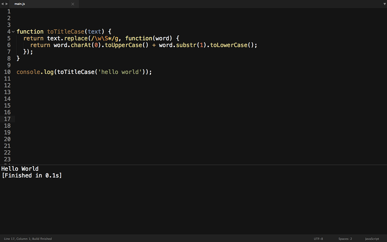Select line number 10 in the gutter
This screenshot has width=387, height=242.
7,72
